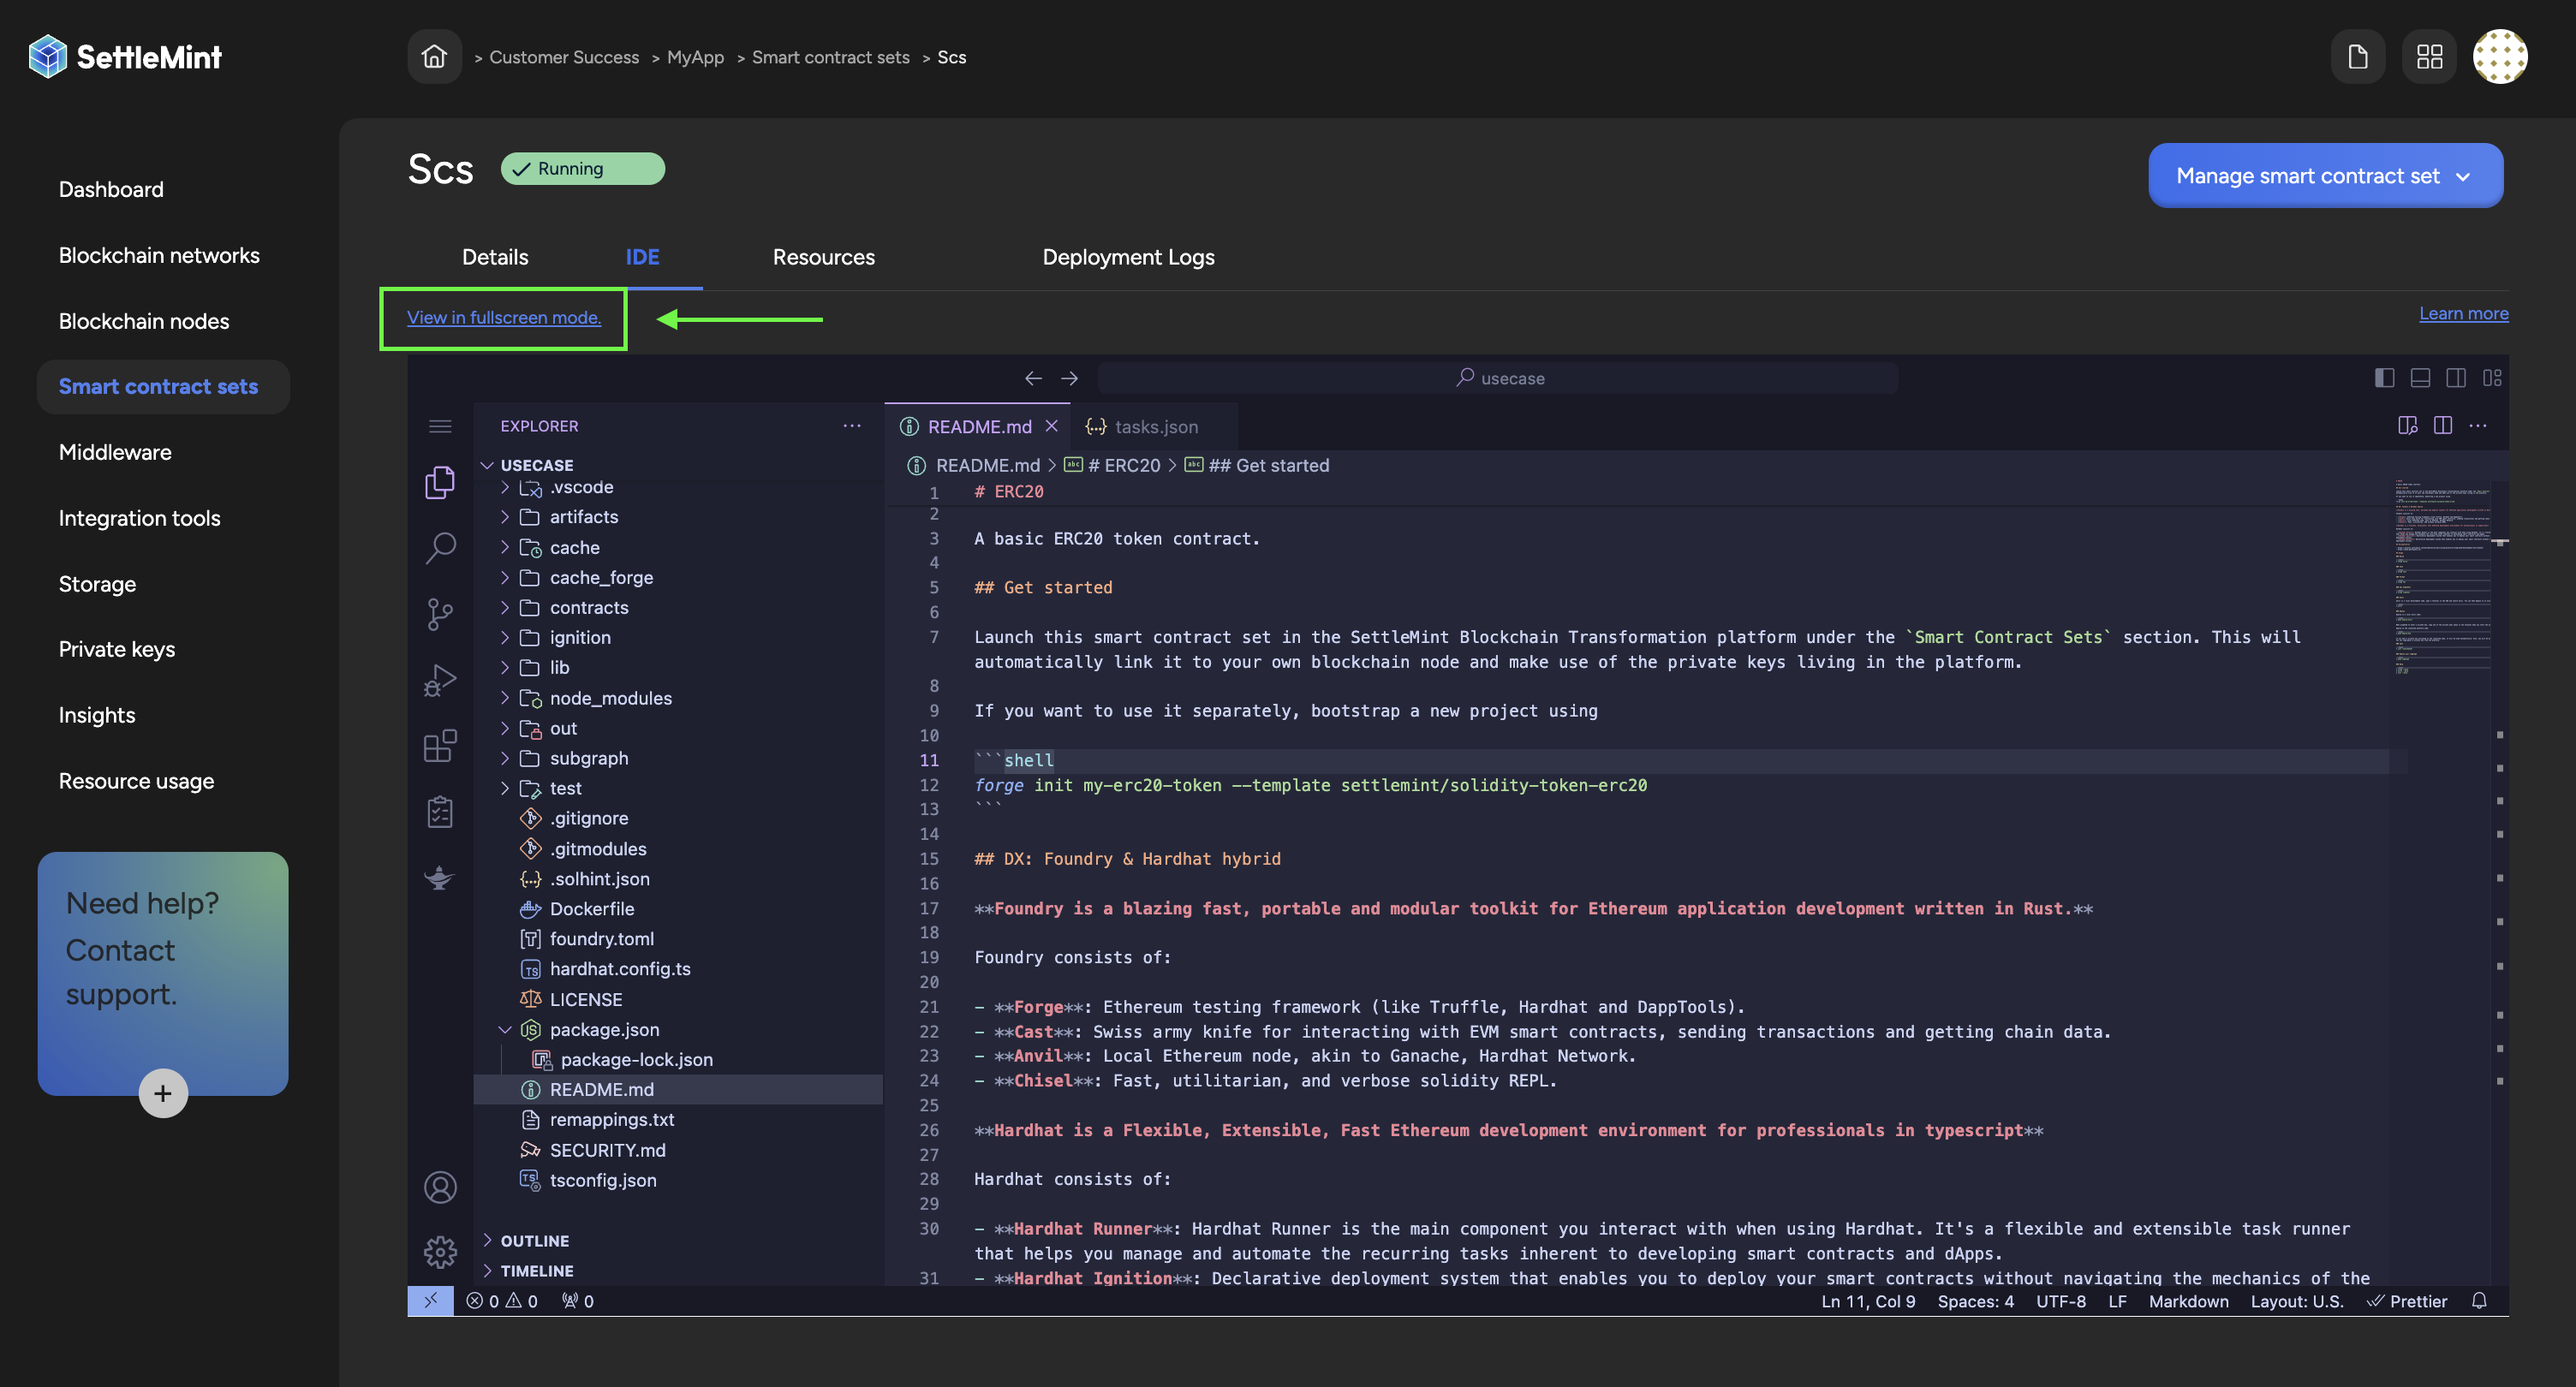Open remote window indicator in status bar

(x=430, y=1300)
